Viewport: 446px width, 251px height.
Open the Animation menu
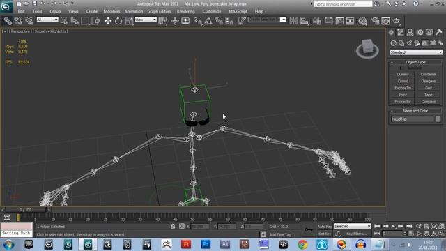[x=134, y=11]
